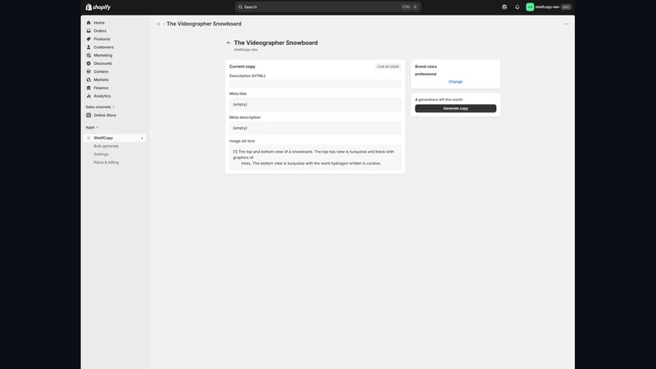Click inside the top Search field
Screen dimensions: 656x369
pos(327,7)
